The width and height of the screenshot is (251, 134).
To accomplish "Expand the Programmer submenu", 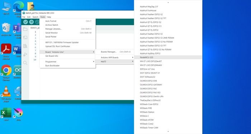I will pyautogui.click(x=68, y=62).
